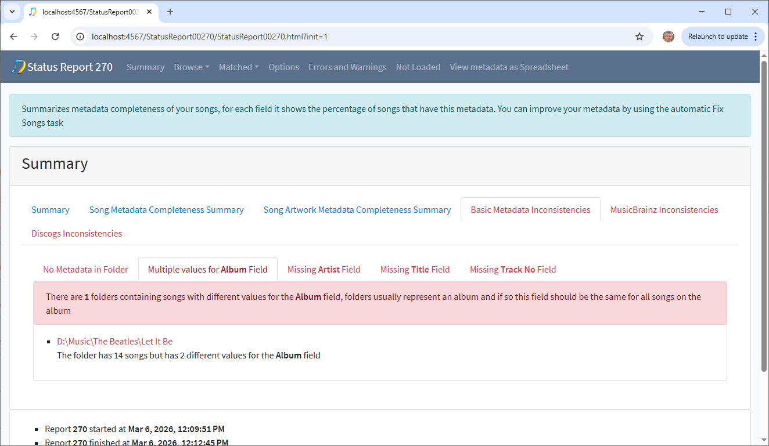Switch to the No Metadata in Folder tab

(85, 269)
